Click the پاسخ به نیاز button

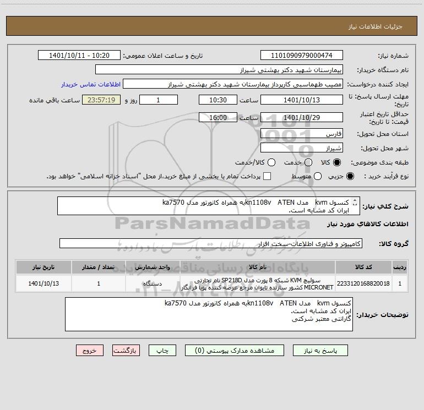320,350
